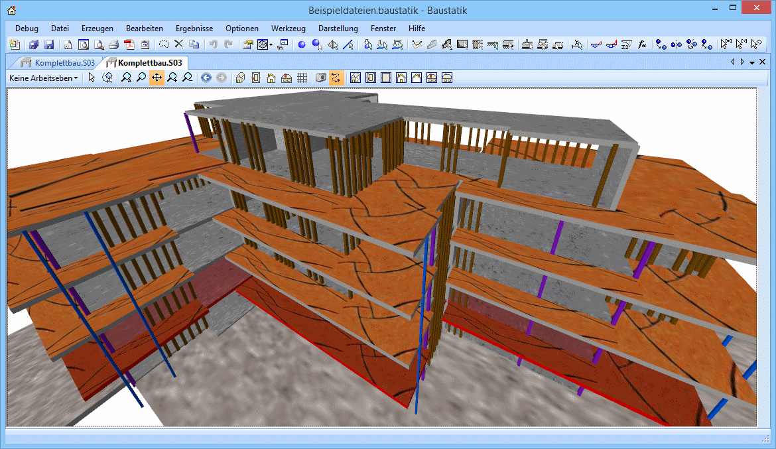Toggle the highlighted pan/move tool
Image resolution: width=776 pixels, height=449 pixels.
click(x=157, y=78)
